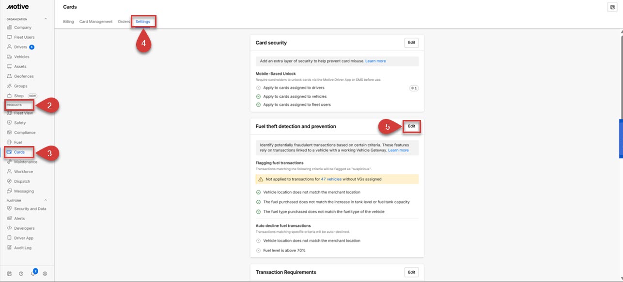Open Safety from the Products sidebar

19,123
